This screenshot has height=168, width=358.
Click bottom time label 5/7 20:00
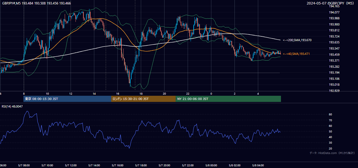[x=164, y=165]
